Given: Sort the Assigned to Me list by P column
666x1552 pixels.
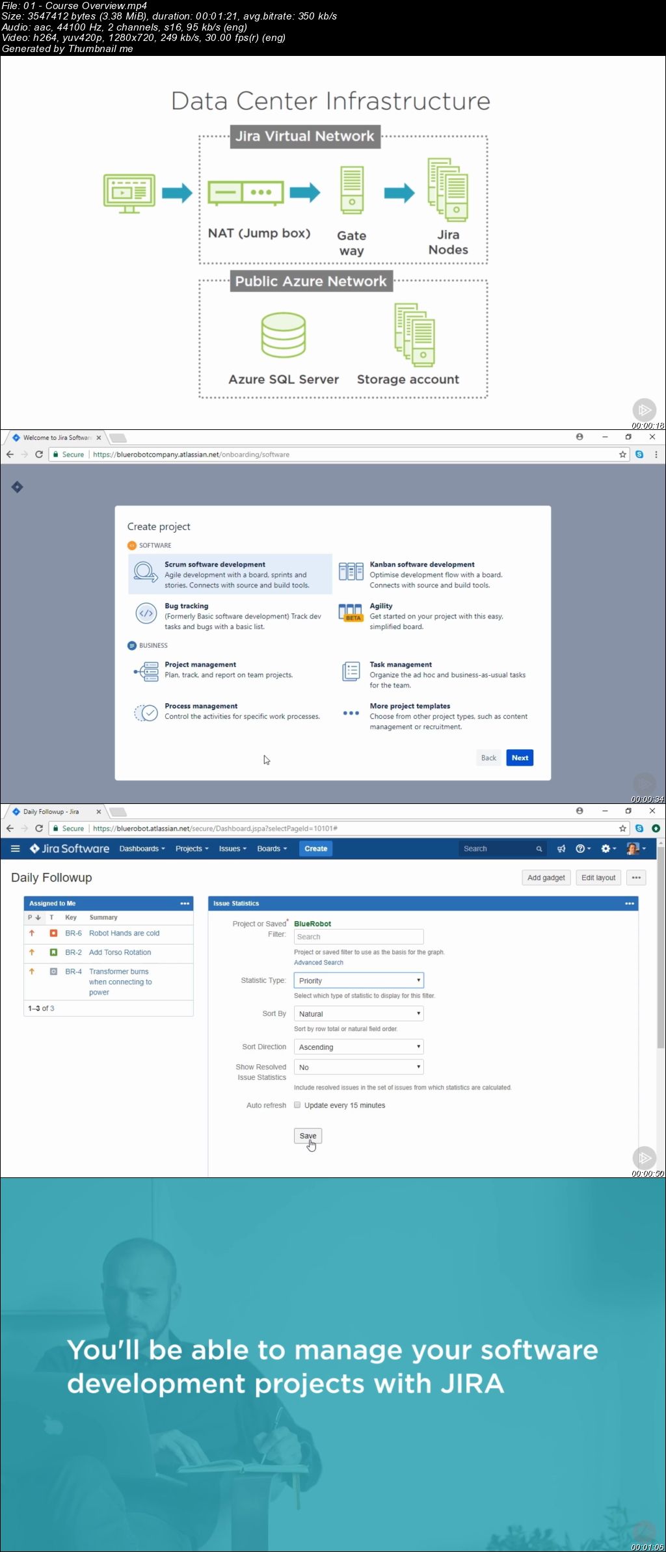Looking at the screenshot, I should coord(34,918).
